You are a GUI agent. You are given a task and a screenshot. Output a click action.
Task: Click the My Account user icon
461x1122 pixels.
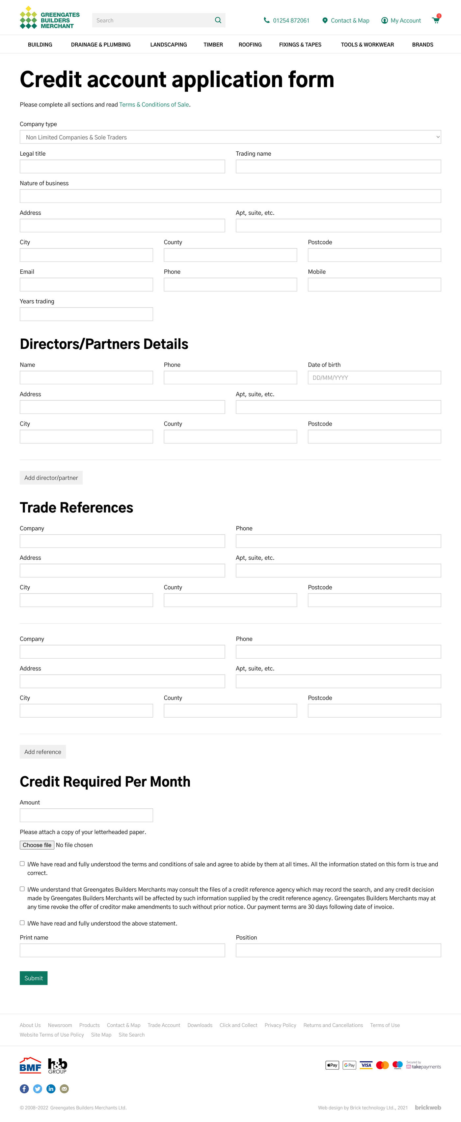(x=385, y=20)
